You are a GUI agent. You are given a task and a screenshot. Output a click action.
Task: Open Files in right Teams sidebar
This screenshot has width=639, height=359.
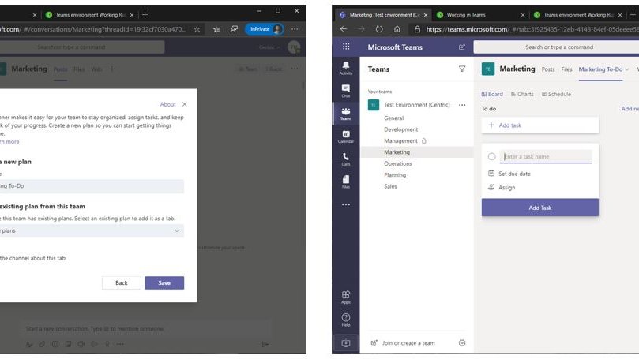click(346, 181)
